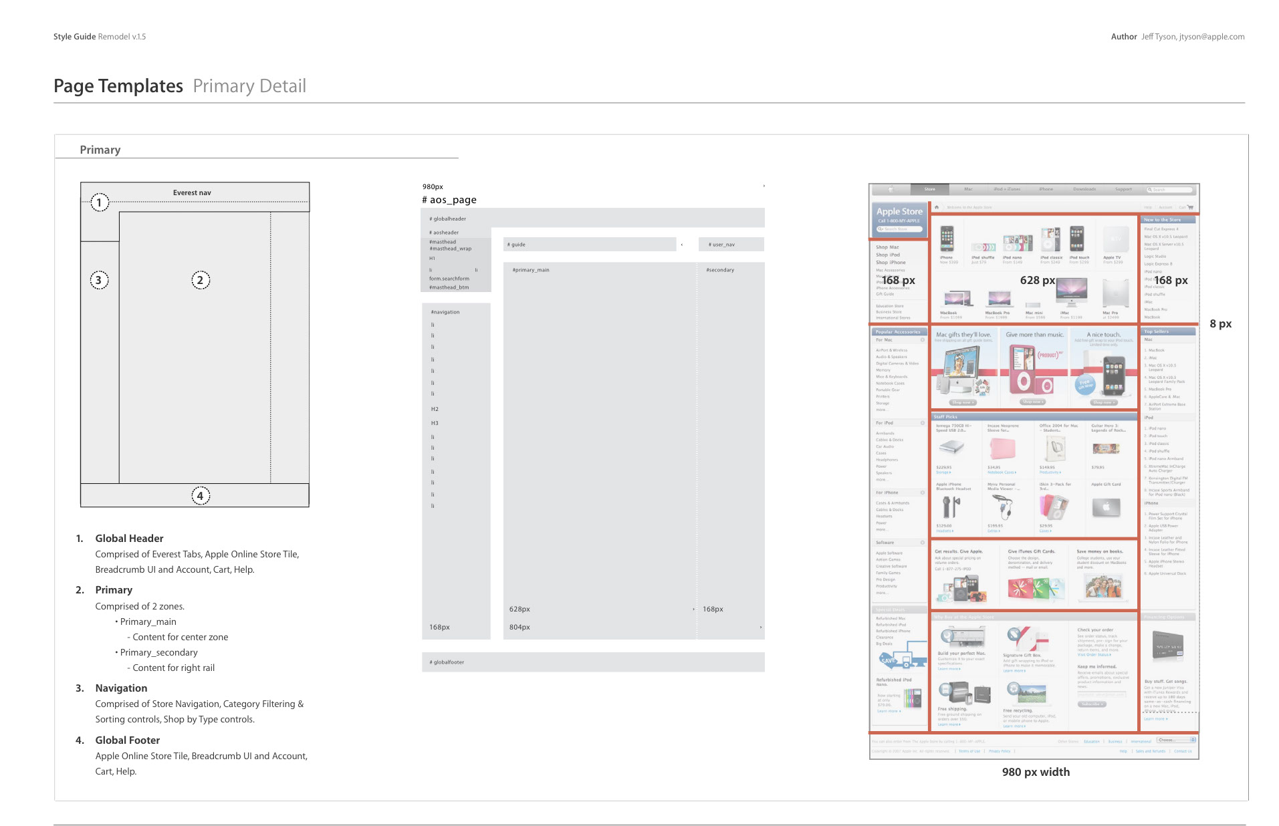The height and width of the screenshot is (826, 1279).
Task: Open the Visit Order Status link
Action: click(x=1094, y=655)
